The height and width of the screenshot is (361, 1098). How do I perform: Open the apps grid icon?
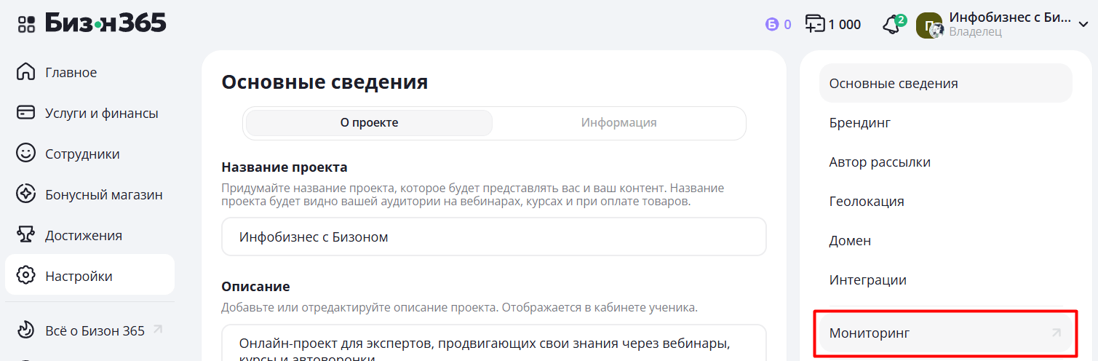(x=26, y=24)
